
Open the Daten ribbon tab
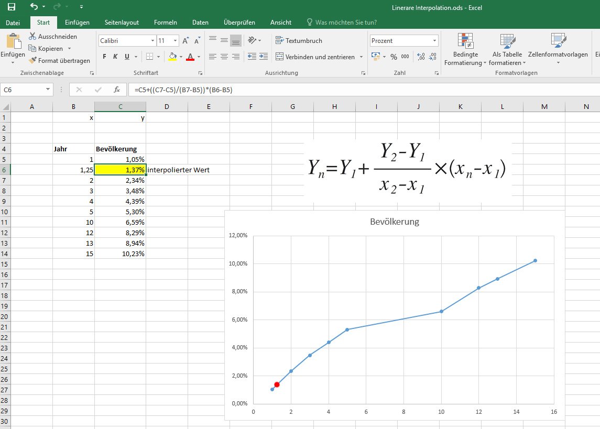click(x=200, y=23)
